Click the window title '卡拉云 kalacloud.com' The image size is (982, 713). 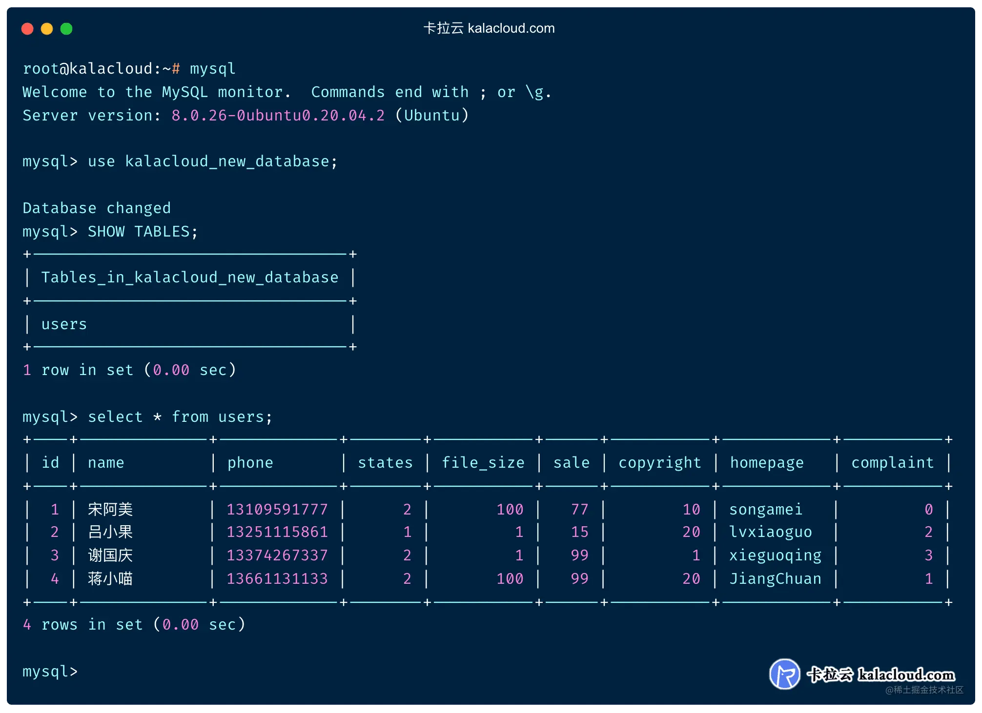click(489, 28)
